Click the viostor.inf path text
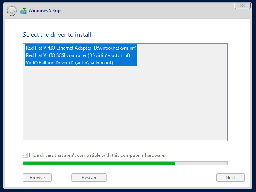Screen dimensions: 256x192 coord(109,55)
